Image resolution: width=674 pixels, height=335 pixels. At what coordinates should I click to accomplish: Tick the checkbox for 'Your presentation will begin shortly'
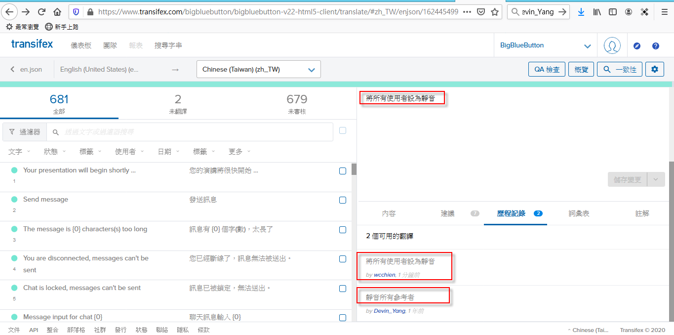pyautogui.click(x=343, y=171)
